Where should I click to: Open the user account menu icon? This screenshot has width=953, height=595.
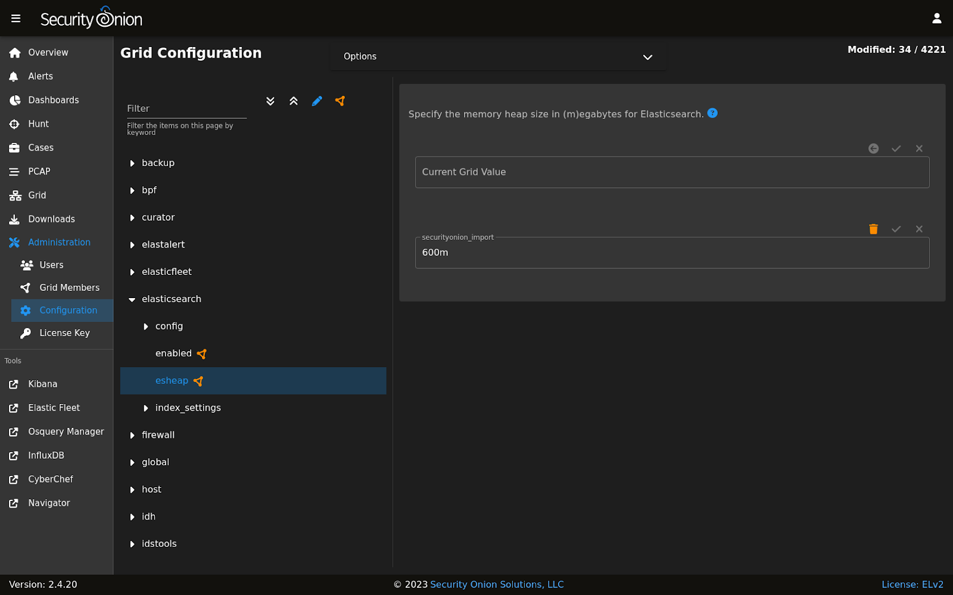(x=937, y=18)
